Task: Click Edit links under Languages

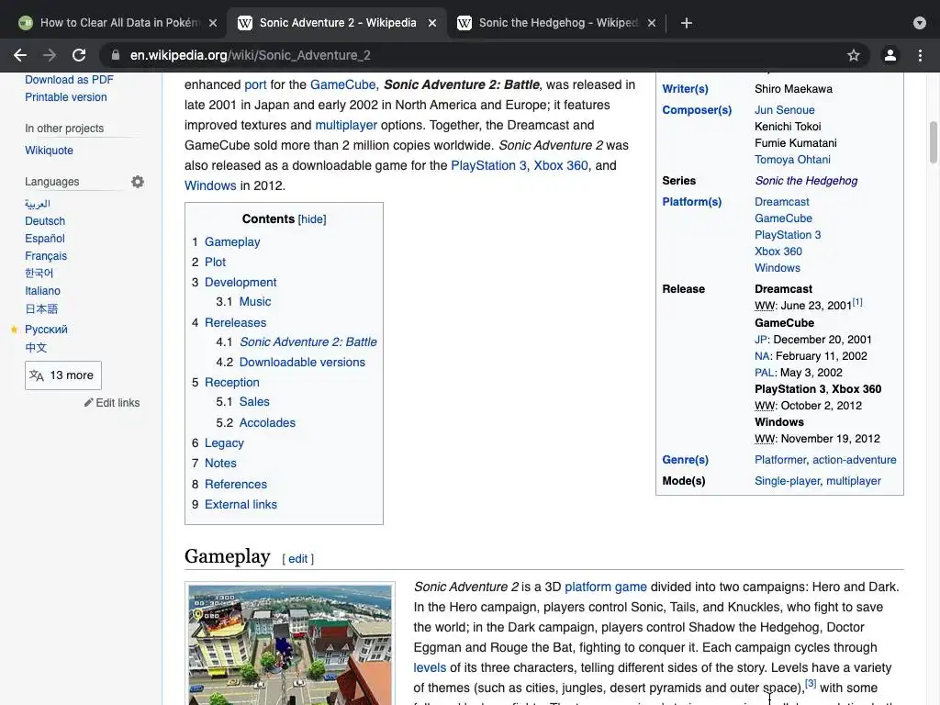Action: [112, 403]
